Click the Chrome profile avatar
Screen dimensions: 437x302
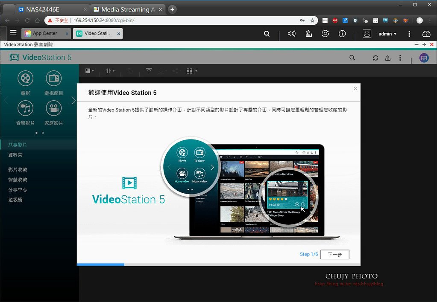click(419, 20)
